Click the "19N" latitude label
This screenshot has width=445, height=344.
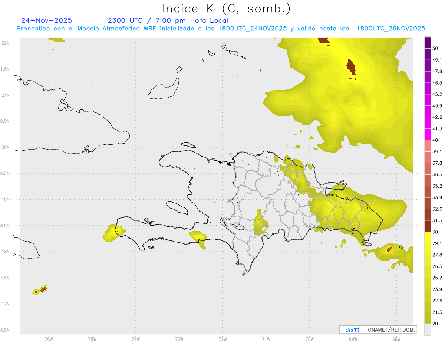tap(6, 199)
